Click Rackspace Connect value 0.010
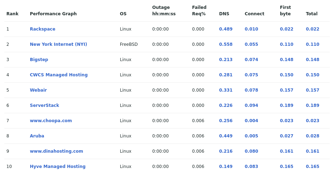This screenshot has height=174, width=334. (x=251, y=29)
